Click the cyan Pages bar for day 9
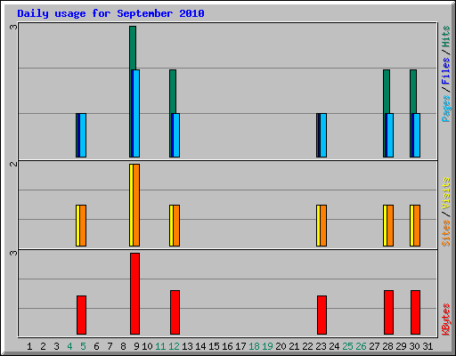456x356 pixels. [136, 113]
